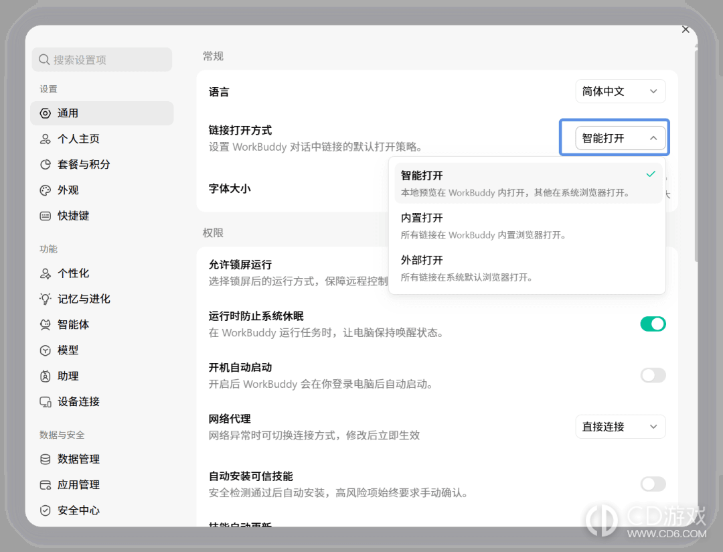The width and height of the screenshot is (723, 552).
Task: Enable 开机自动启动 toggle
Action: [653, 375]
